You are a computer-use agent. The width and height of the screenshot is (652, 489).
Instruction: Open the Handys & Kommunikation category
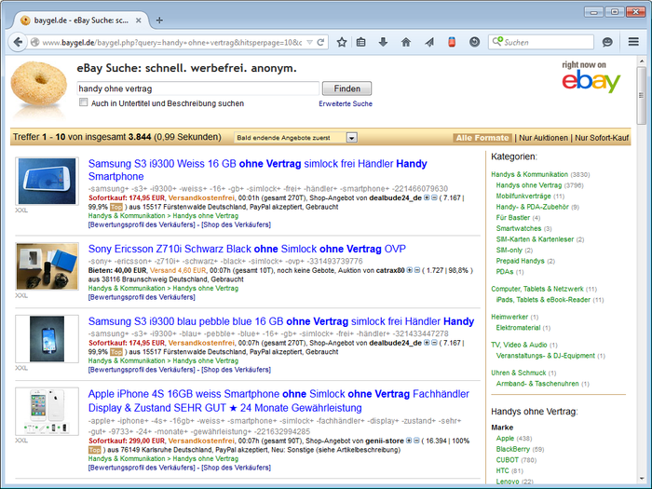[x=529, y=174]
